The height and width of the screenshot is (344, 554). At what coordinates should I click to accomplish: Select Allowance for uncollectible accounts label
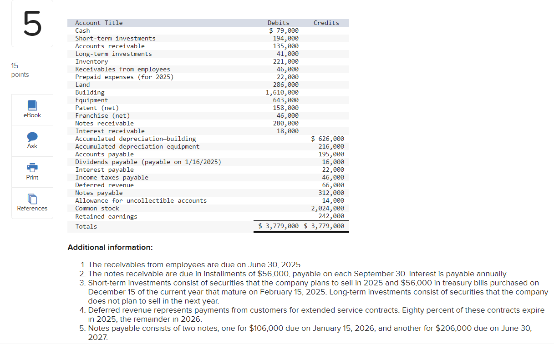tap(141, 200)
